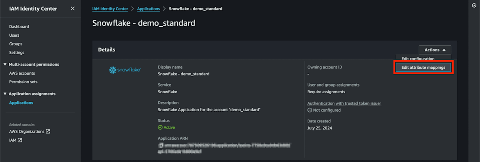Viewport: 480px width, 162px height.
Task: Go to Applications breadcrumb link
Action: coord(148,8)
